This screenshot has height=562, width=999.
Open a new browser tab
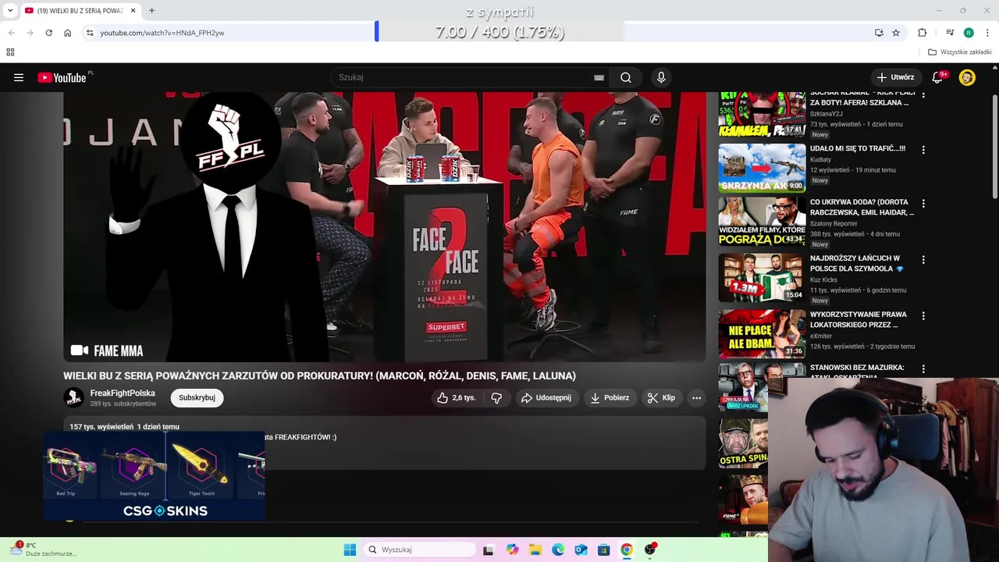(152, 11)
